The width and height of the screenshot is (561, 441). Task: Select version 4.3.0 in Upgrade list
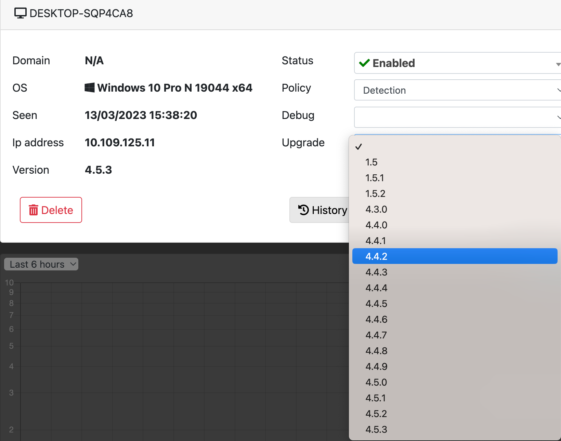coord(455,209)
